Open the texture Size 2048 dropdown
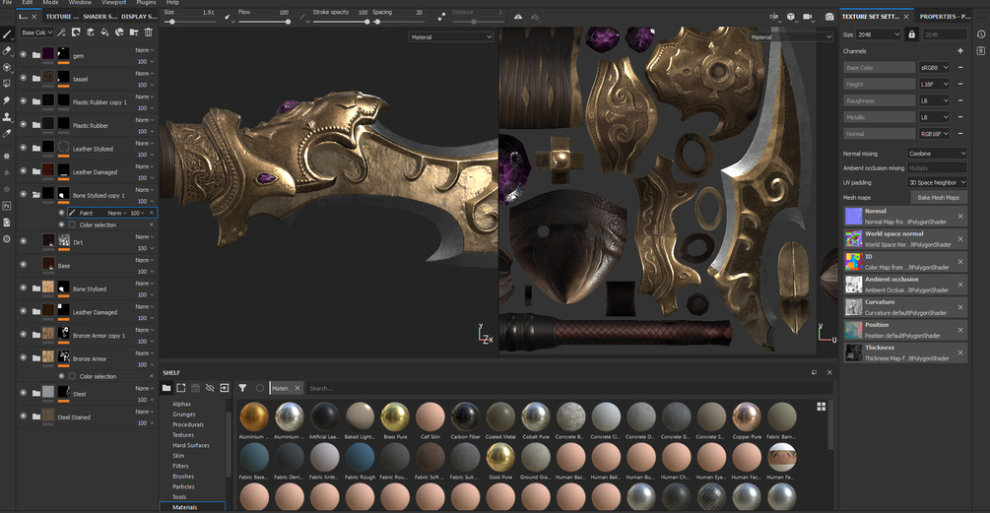The image size is (990, 513). click(879, 34)
